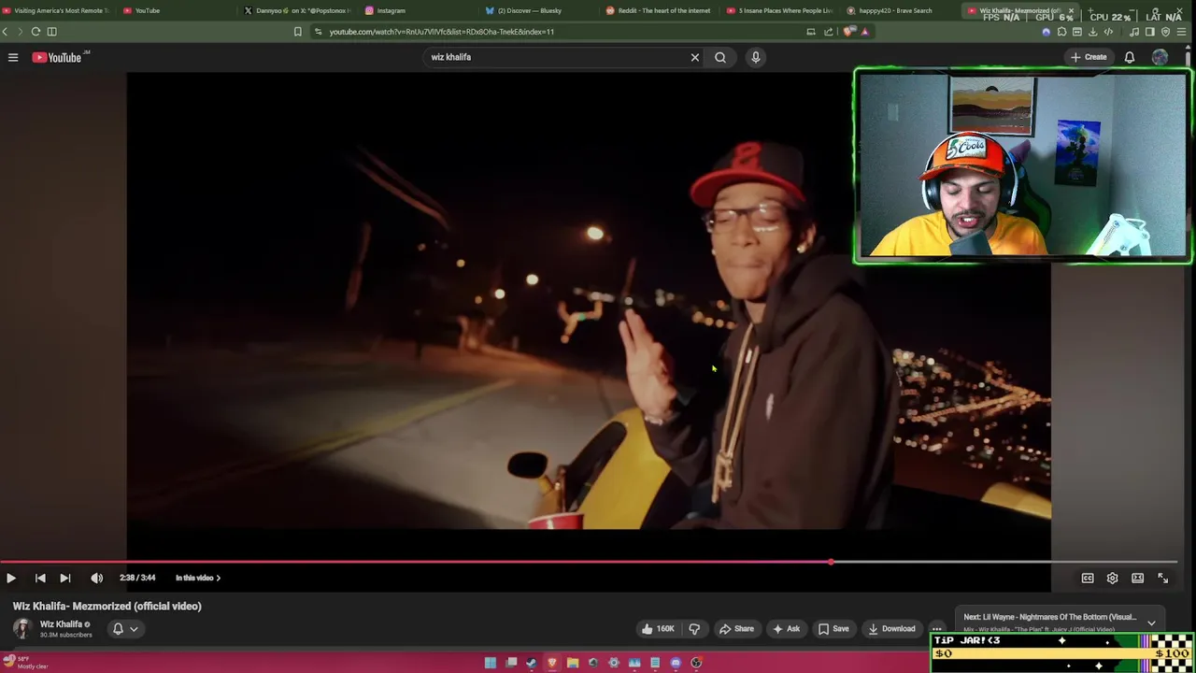Screen dimensions: 1196x673
Task: Like the video with 160K likes
Action: [658, 629]
